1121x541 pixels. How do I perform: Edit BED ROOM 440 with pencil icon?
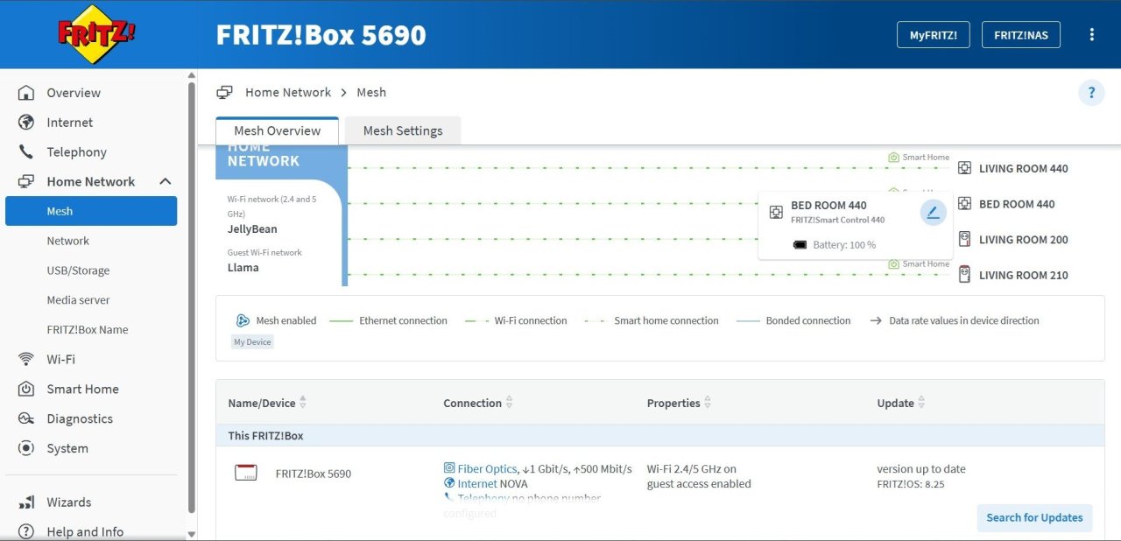coord(933,213)
